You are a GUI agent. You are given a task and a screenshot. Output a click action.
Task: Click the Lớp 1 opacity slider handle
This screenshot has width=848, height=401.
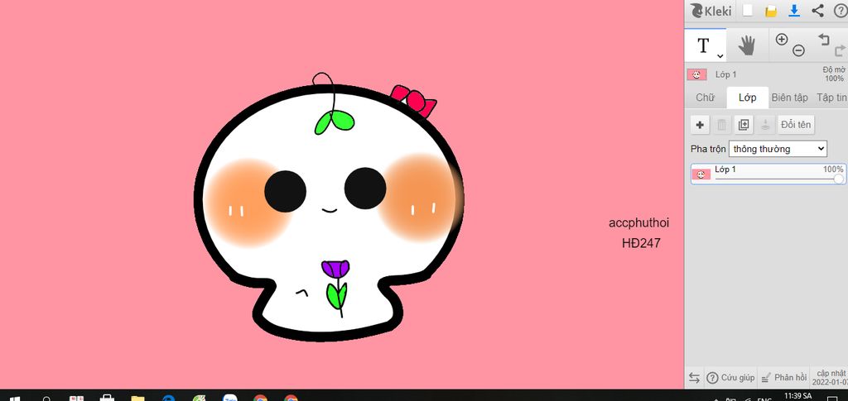pyautogui.click(x=839, y=179)
